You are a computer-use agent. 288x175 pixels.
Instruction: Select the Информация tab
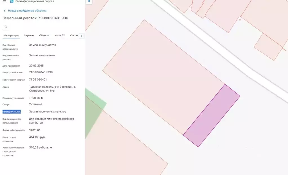click(11, 36)
